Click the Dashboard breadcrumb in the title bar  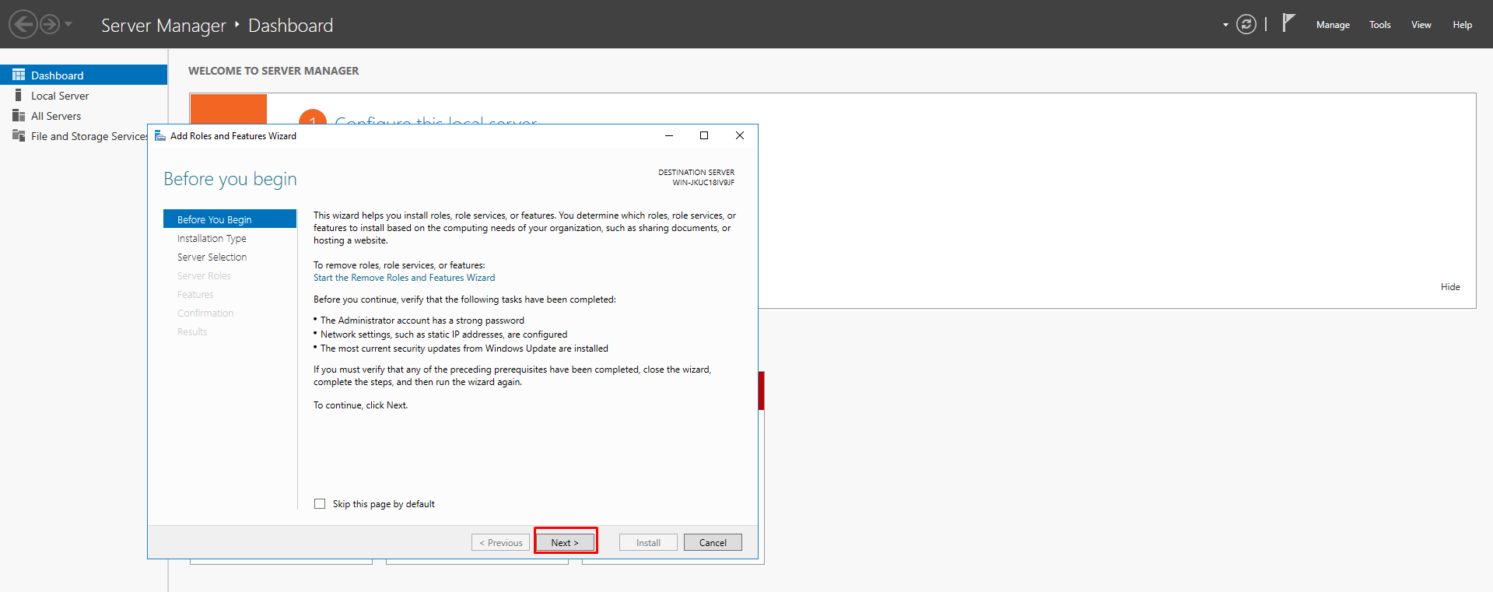point(290,26)
